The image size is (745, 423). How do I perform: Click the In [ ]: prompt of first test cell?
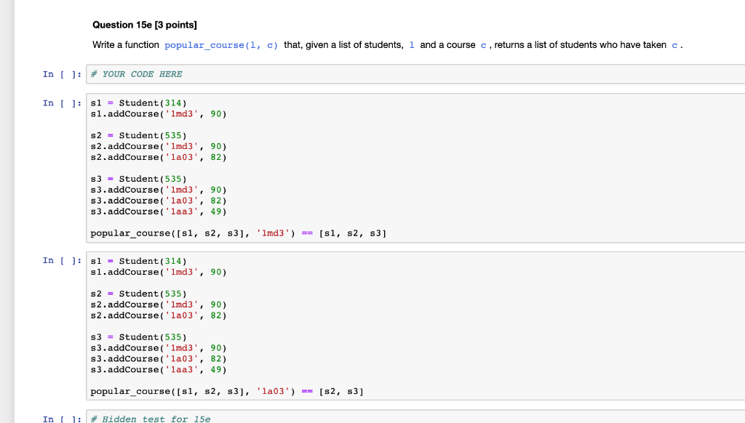pos(63,103)
